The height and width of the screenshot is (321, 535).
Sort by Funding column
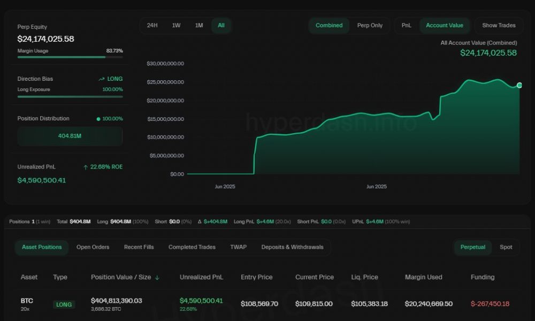point(483,277)
